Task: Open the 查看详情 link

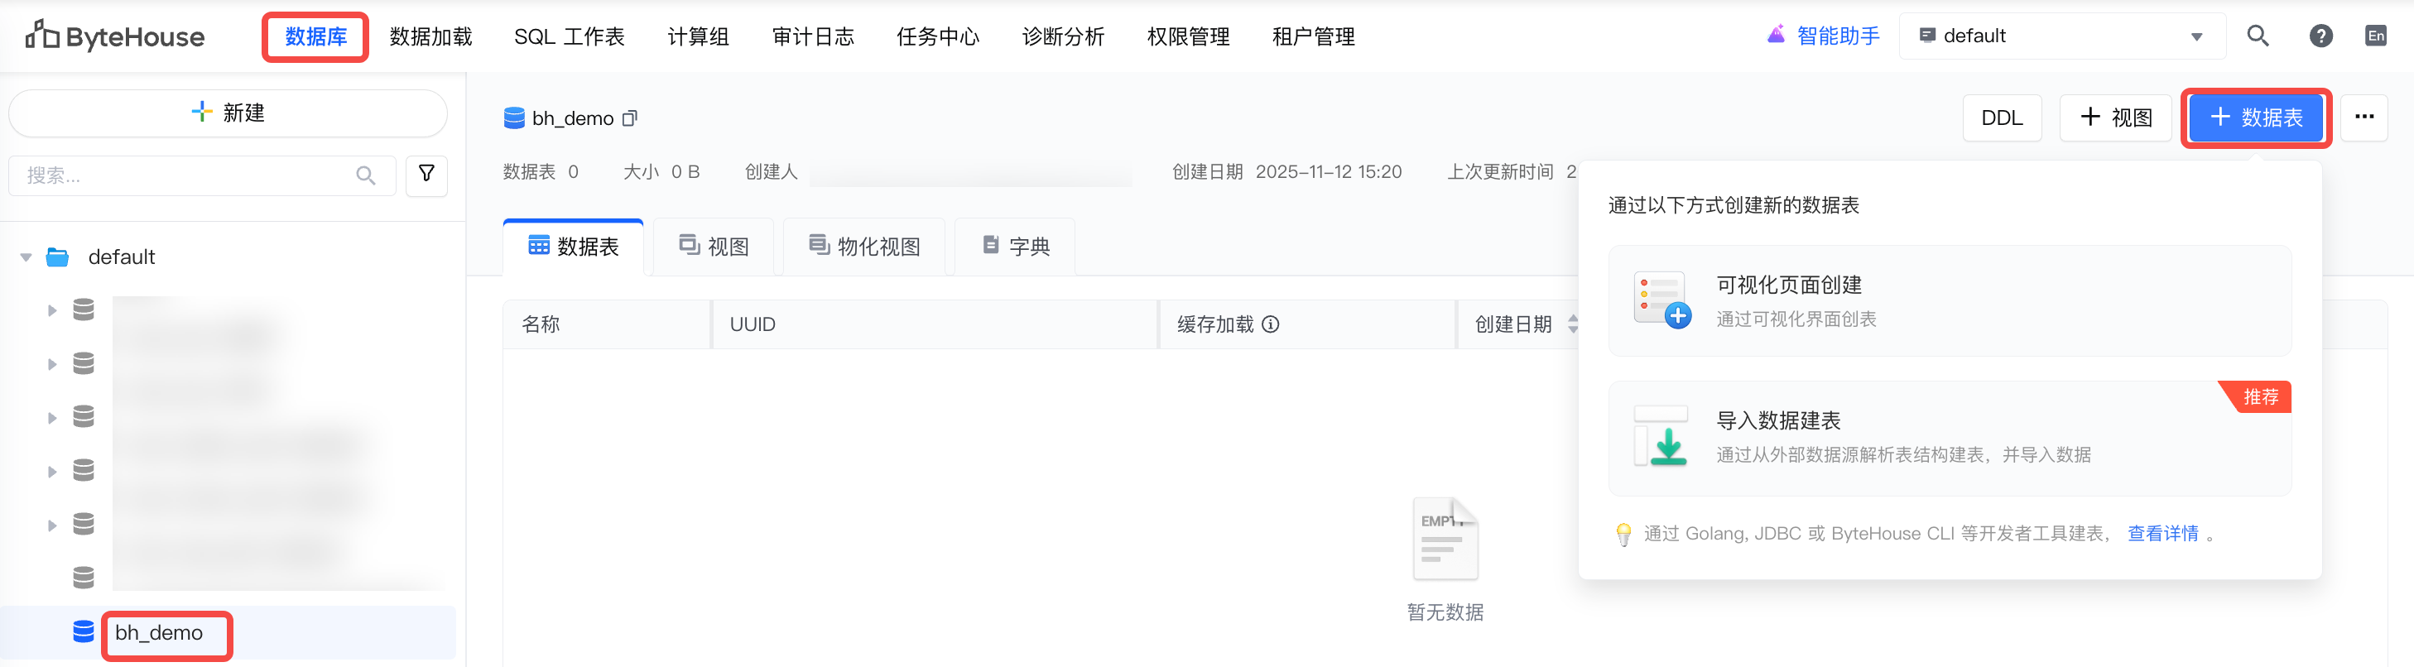Action: point(2163,534)
